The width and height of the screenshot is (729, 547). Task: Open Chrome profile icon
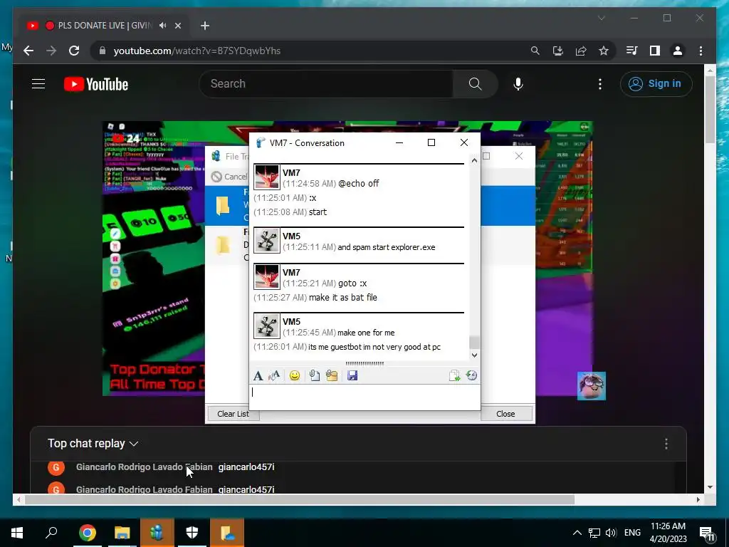(x=678, y=51)
